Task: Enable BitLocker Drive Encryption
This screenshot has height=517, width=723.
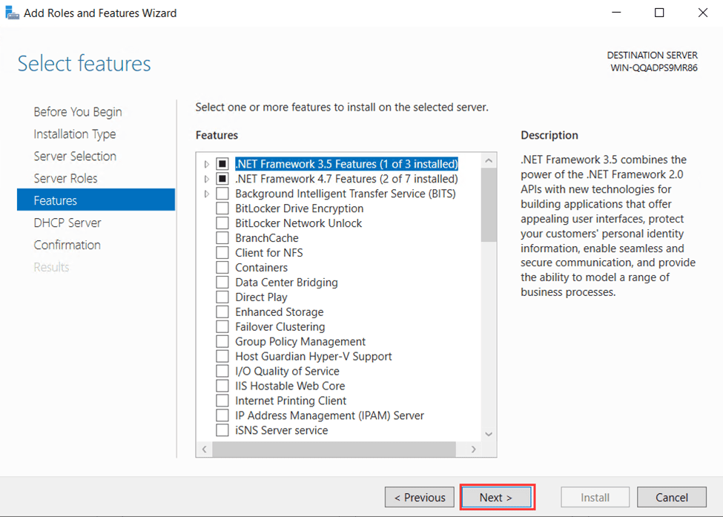Action: point(221,208)
